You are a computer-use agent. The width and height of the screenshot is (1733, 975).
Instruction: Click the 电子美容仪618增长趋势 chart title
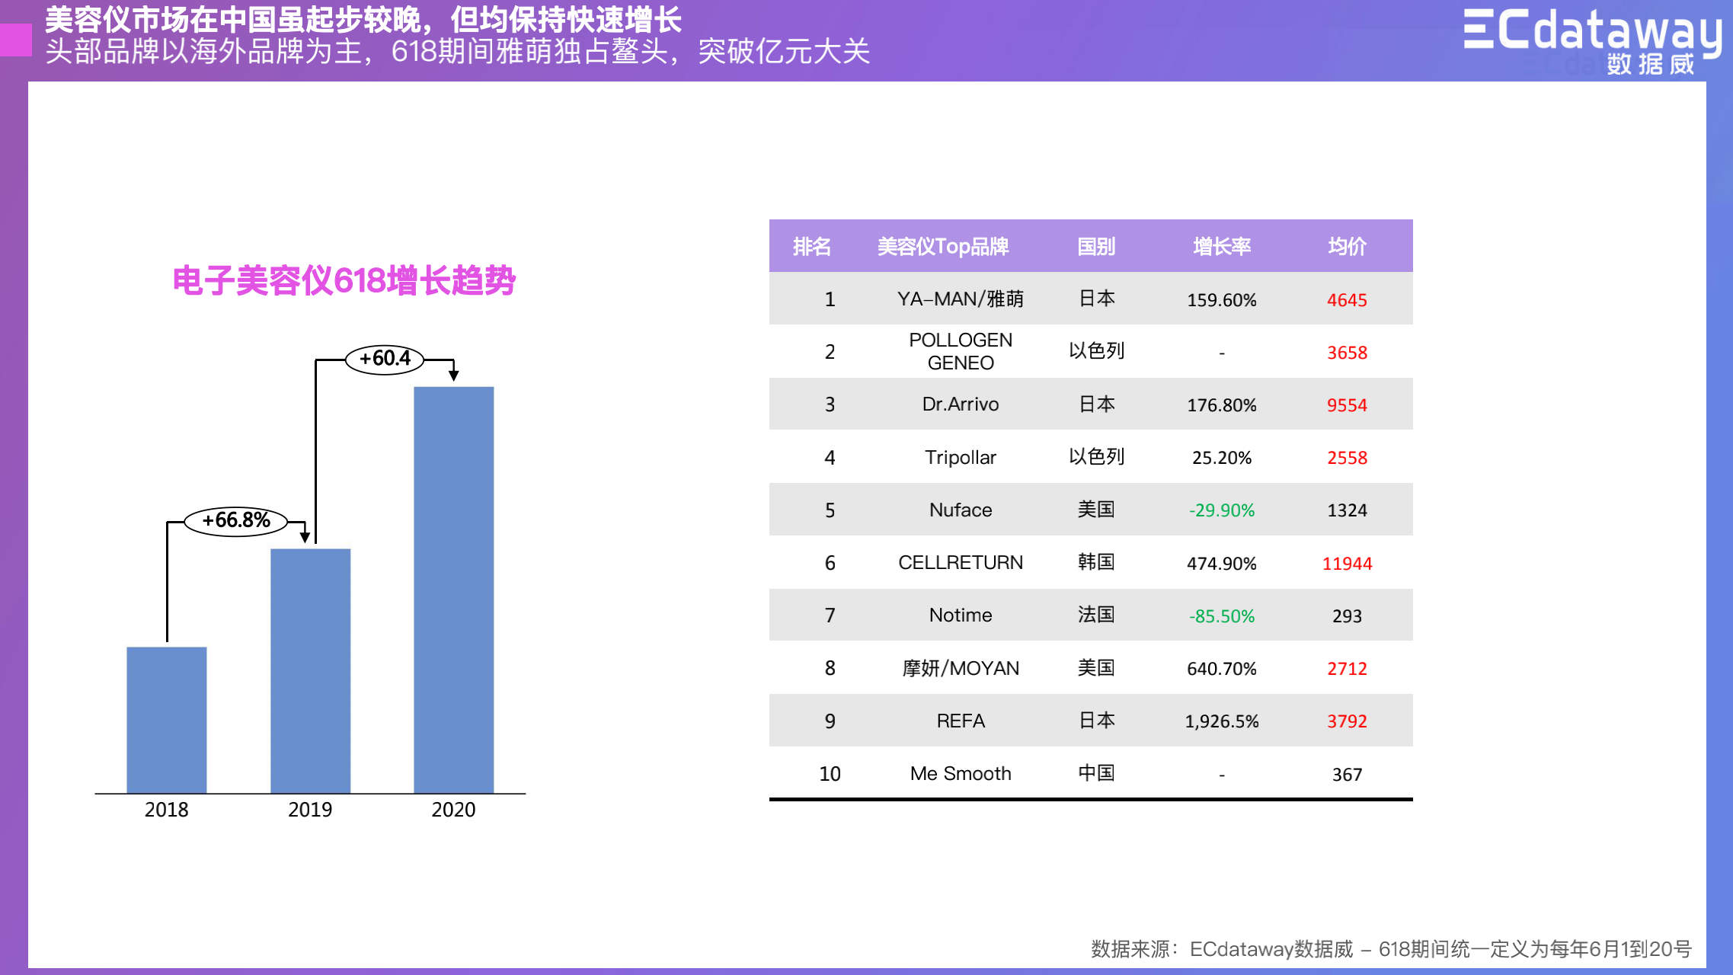pos(344,280)
